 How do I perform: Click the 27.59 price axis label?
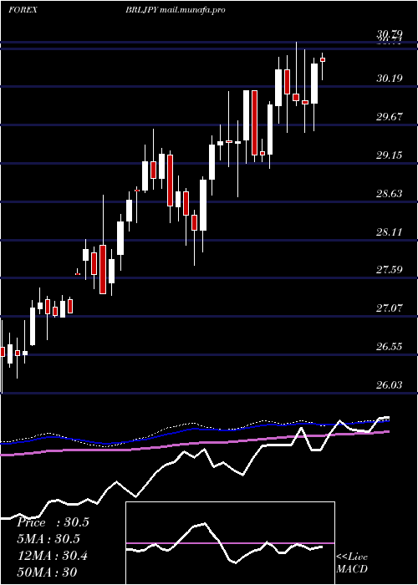coord(390,270)
